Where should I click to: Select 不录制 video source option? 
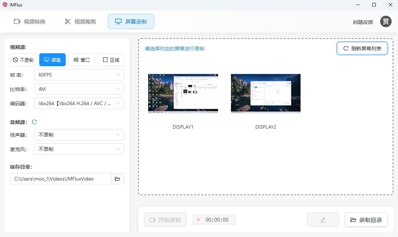coord(23,60)
